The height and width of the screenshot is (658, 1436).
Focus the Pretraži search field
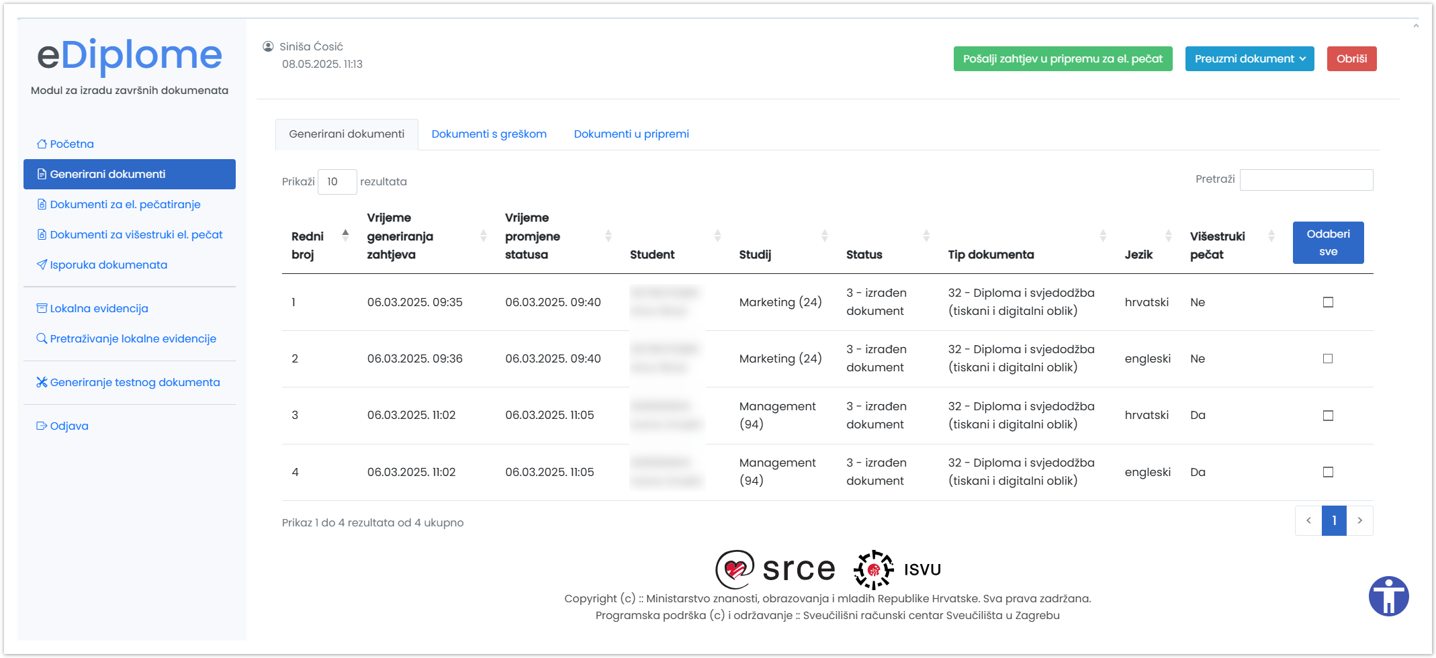[1306, 180]
